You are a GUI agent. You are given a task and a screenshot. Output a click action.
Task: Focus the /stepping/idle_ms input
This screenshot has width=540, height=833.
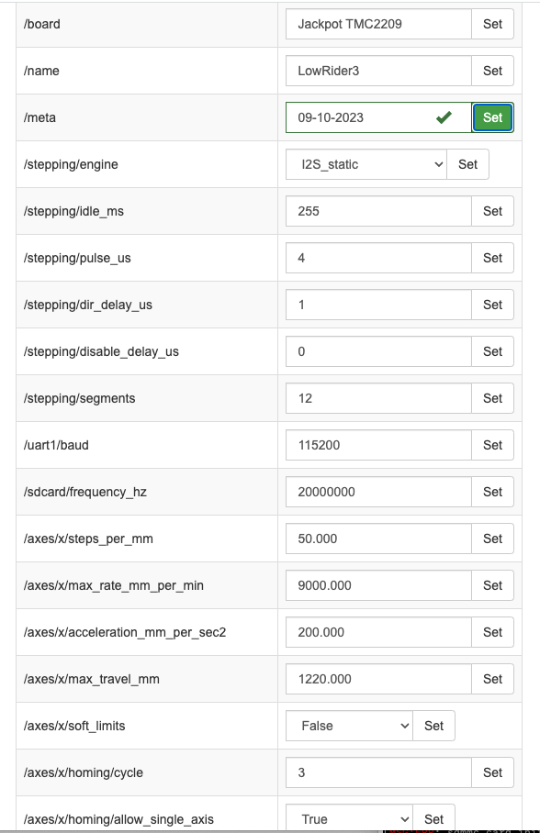point(378,211)
